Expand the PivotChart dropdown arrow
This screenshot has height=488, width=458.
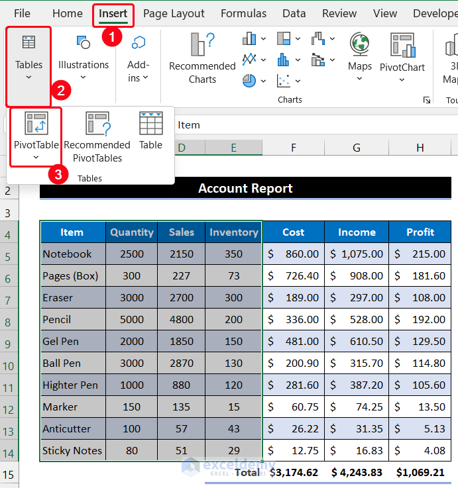click(402, 80)
